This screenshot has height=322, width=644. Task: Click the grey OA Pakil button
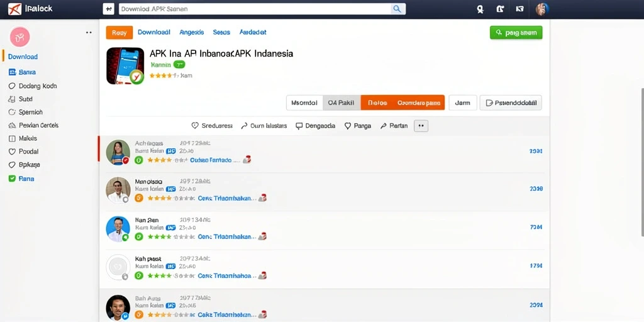[341, 103]
